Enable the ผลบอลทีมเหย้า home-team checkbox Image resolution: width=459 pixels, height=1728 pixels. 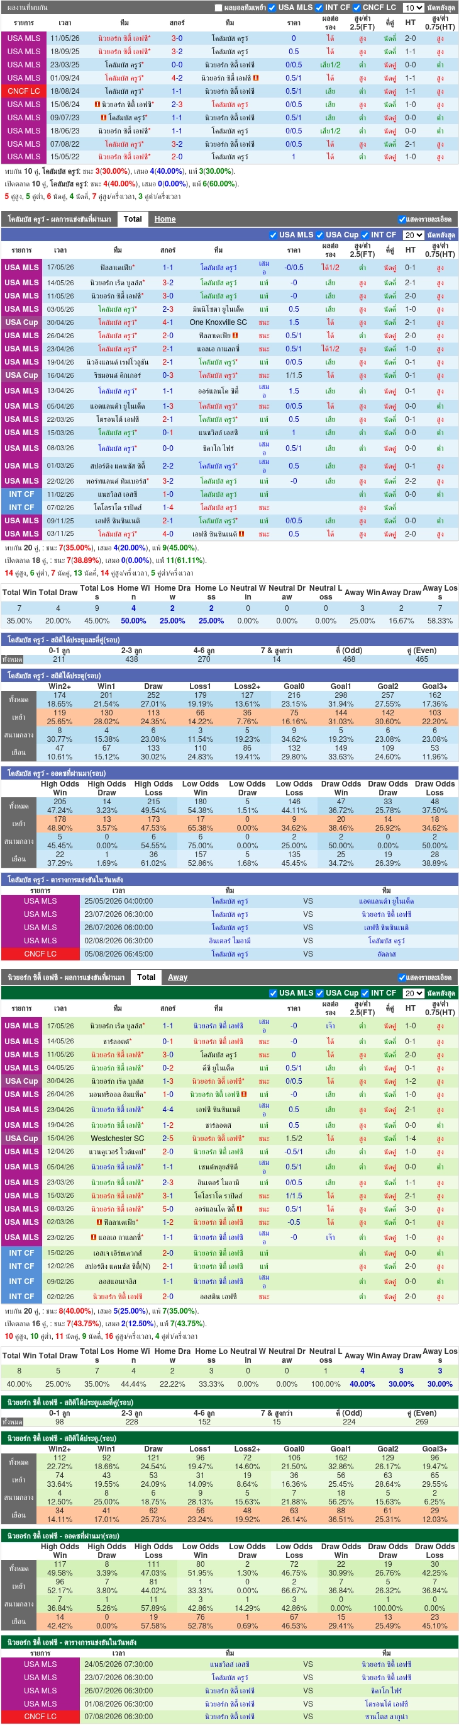tap(218, 8)
